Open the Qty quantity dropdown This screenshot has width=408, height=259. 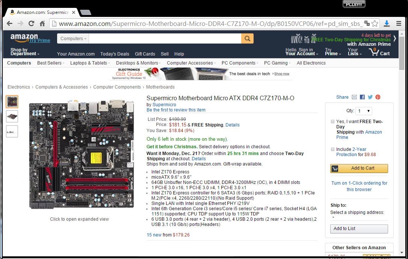tap(364, 111)
